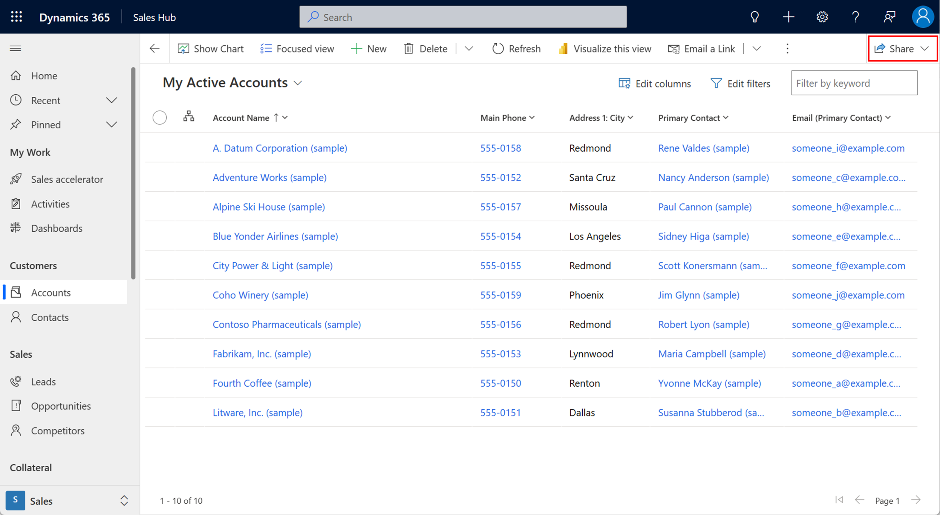The image size is (940, 515).
Task: Click the Lynnwood city cell
Action: [591, 354]
